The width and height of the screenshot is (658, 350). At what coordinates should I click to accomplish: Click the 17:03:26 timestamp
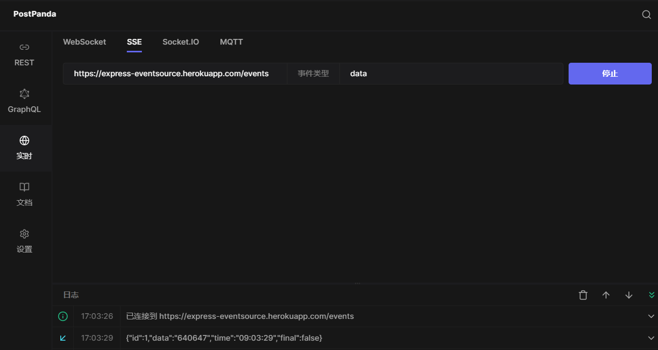click(97, 316)
